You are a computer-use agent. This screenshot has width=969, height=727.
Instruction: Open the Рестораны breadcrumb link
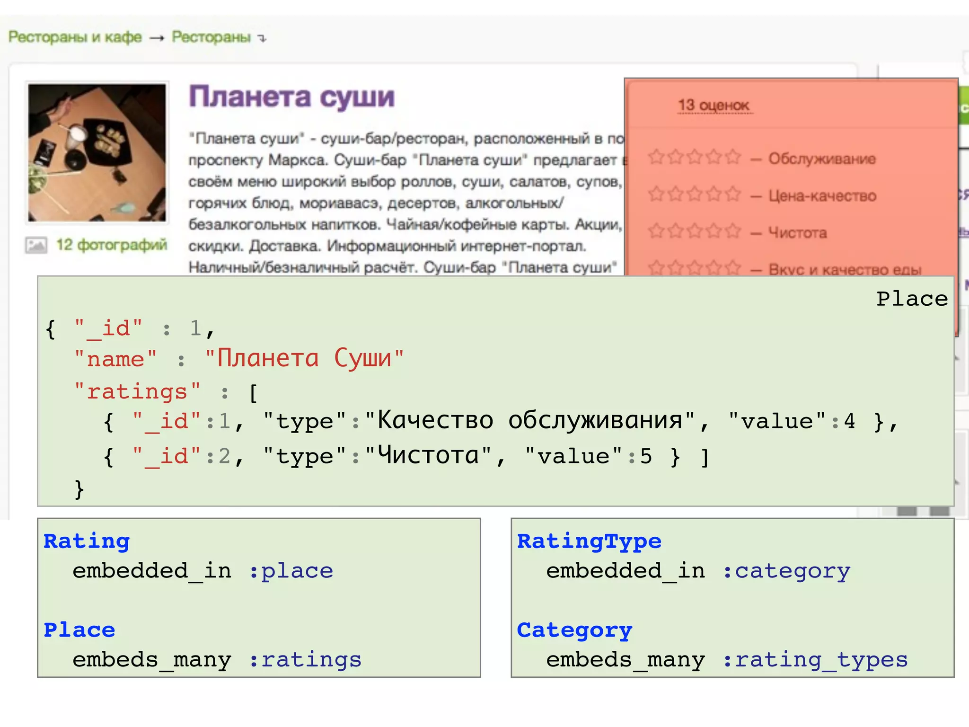pos(211,37)
